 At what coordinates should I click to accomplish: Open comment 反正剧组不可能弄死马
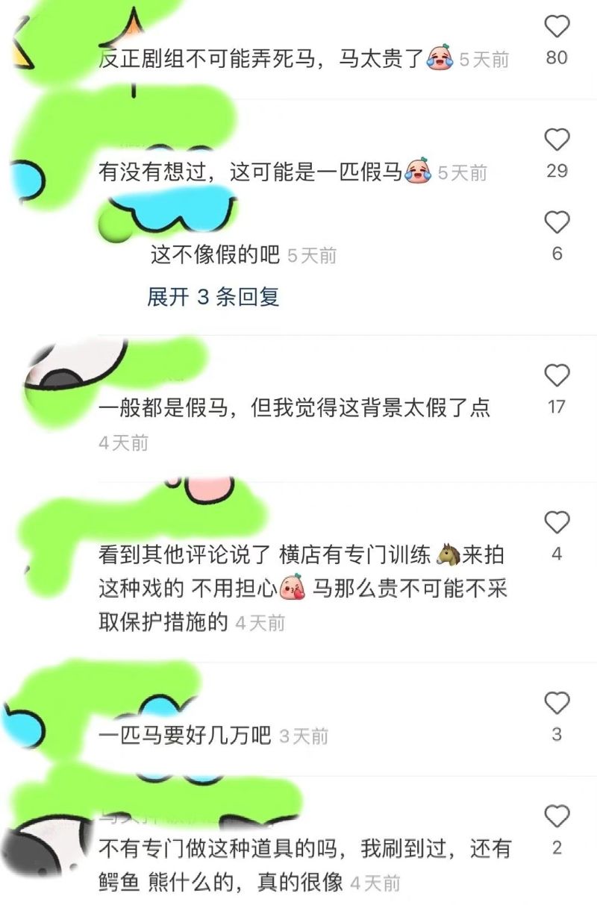pos(261,58)
